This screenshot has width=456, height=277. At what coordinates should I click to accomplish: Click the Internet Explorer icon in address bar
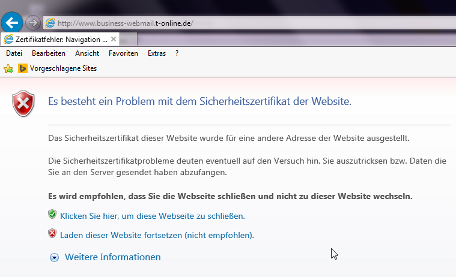pos(50,23)
